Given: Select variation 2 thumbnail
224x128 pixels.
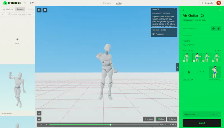Looking at the screenshot, I should point(197,58).
